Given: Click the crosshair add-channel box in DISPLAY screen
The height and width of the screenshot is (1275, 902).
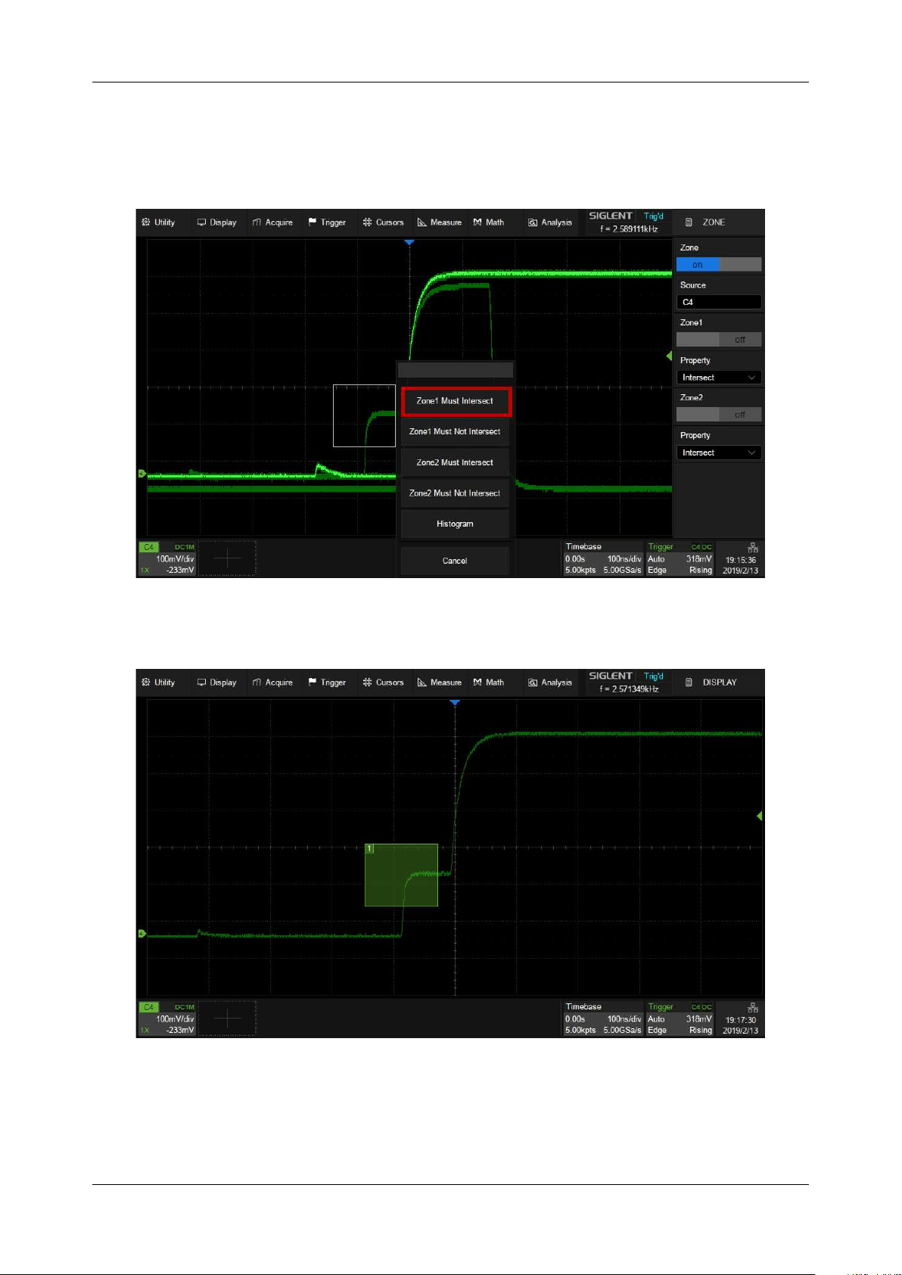Looking at the screenshot, I should tap(228, 1018).
